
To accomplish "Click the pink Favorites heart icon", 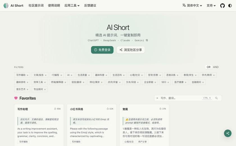I will 16,98.
